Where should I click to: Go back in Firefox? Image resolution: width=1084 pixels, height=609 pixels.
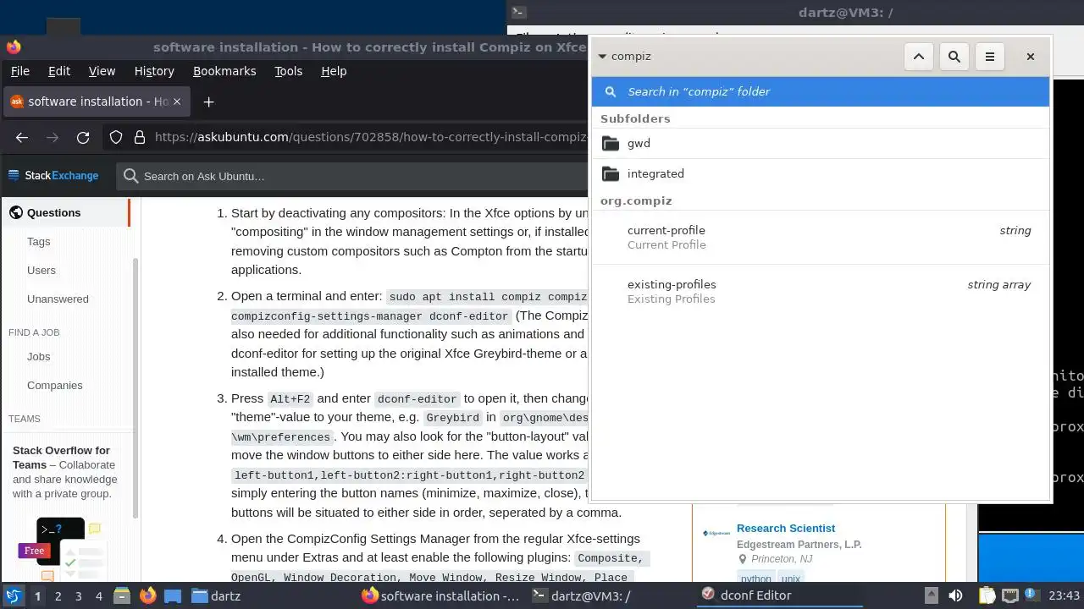(x=22, y=137)
